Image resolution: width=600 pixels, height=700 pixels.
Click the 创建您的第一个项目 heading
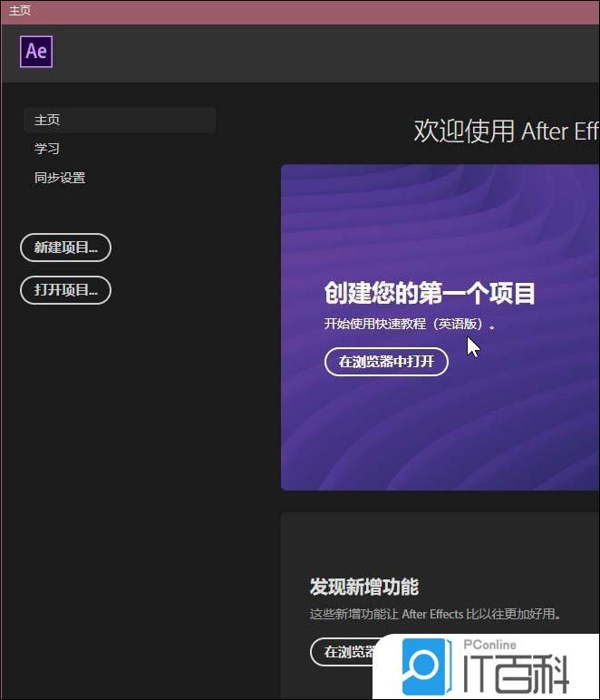pos(430,293)
